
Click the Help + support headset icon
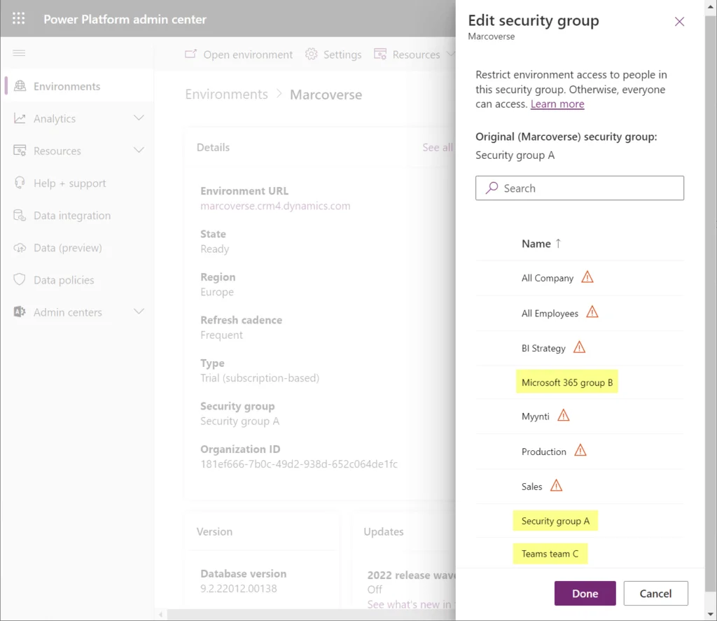click(x=20, y=183)
